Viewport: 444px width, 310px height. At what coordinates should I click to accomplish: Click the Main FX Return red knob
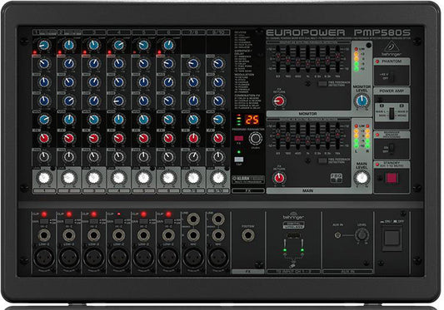[x=279, y=178]
